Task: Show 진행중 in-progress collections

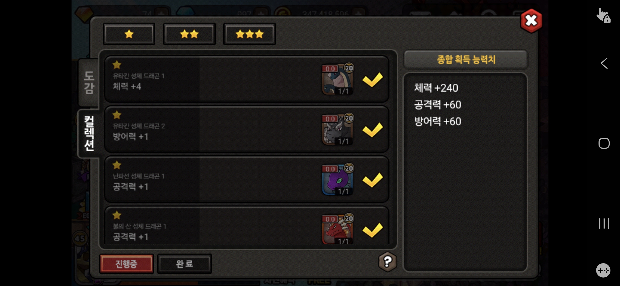Action: 126,264
